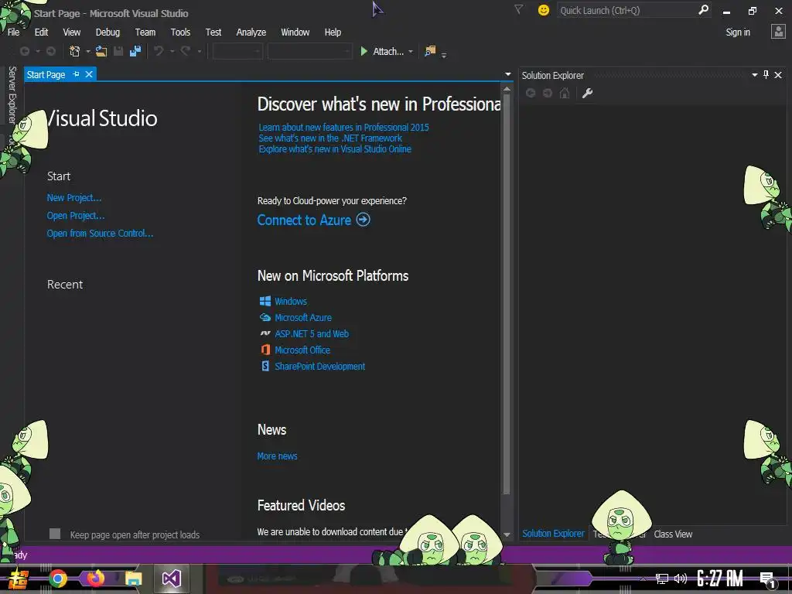Viewport: 792px width, 594px height.
Task: Open the action center notification icon
Action: tap(768, 580)
